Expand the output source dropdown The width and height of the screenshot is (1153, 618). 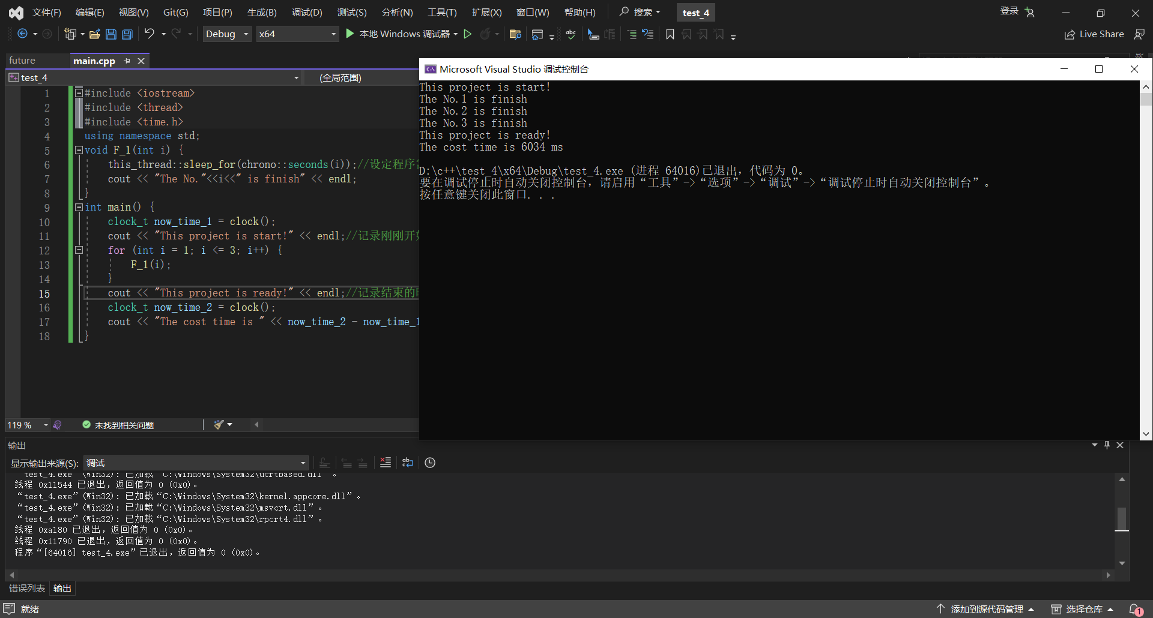[x=303, y=463]
